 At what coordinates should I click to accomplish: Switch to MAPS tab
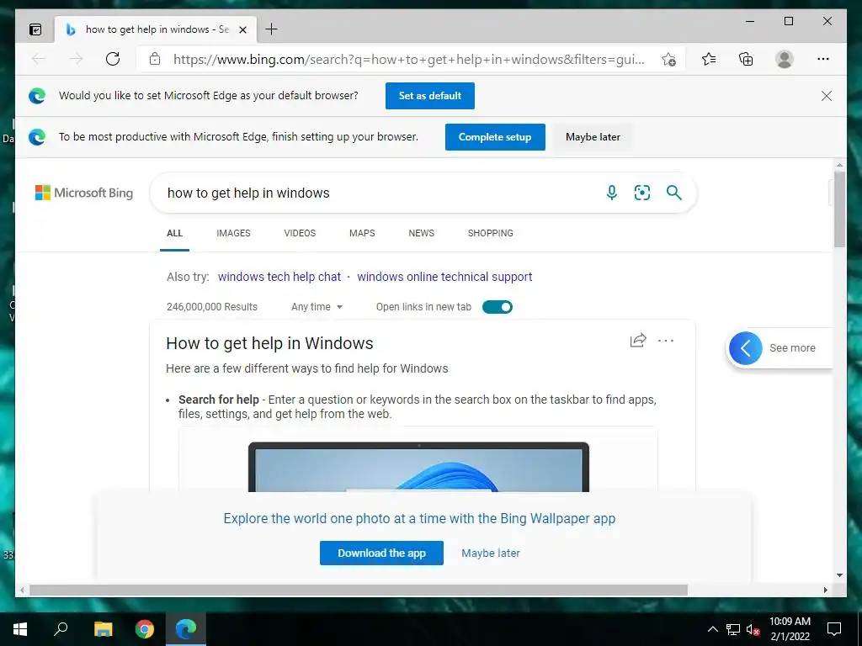tap(362, 234)
